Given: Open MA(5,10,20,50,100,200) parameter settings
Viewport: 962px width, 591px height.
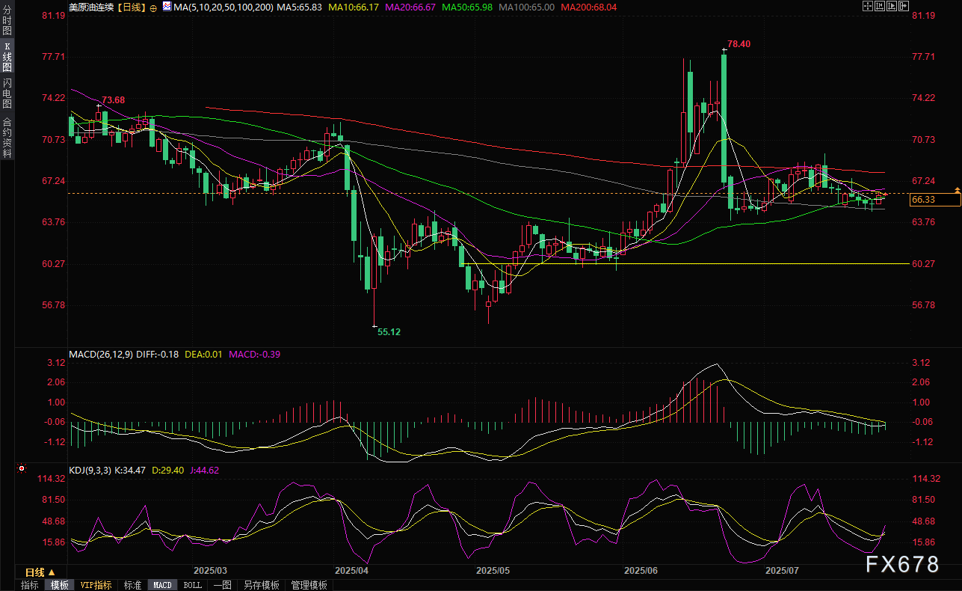Looking at the screenshot, I should point(222,7).
